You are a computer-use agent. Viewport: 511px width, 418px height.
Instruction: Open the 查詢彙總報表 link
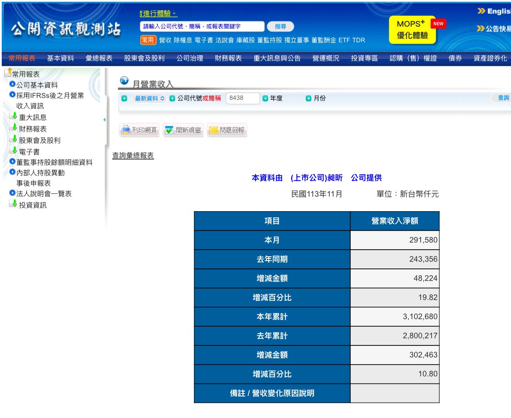coord(133,156)
